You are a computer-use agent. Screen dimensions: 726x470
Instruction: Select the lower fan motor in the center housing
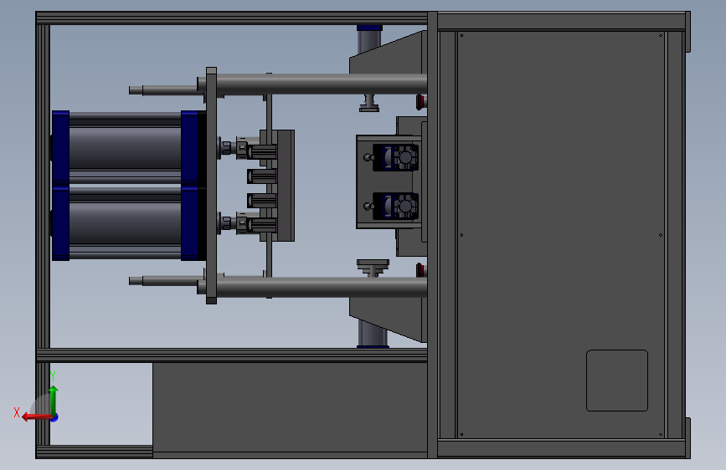coord(396,206)
